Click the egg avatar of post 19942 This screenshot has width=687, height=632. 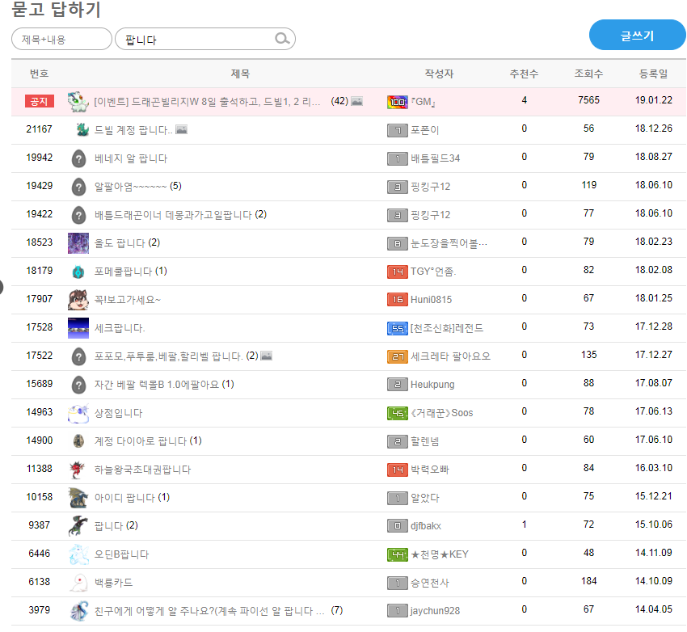(78, 158)
